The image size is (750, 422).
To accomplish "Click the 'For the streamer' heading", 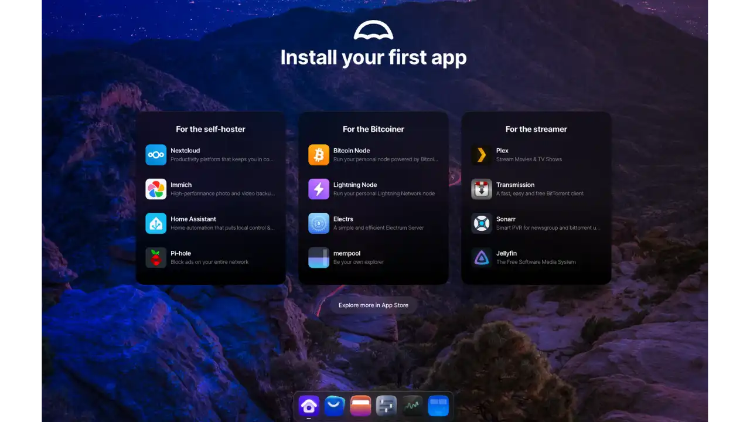I will click(536, 129).
